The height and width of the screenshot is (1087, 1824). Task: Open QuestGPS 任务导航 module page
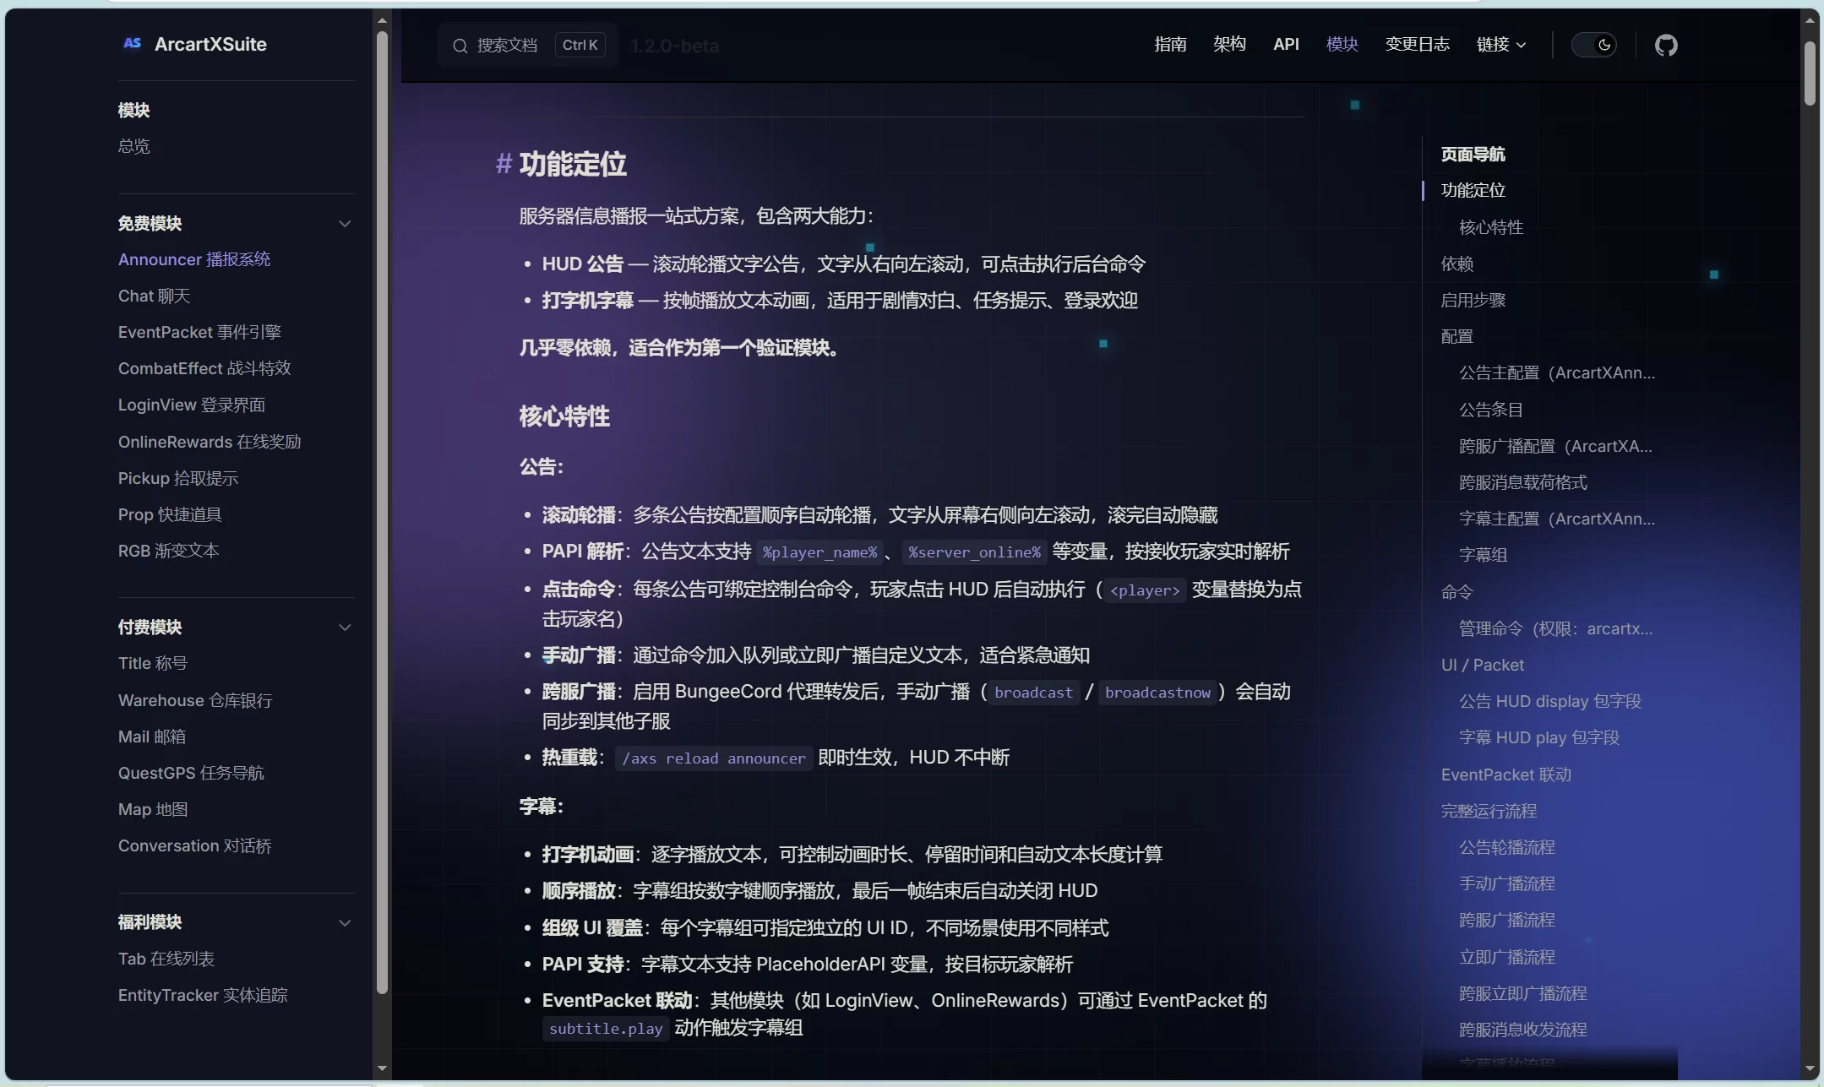click(191, 773)
